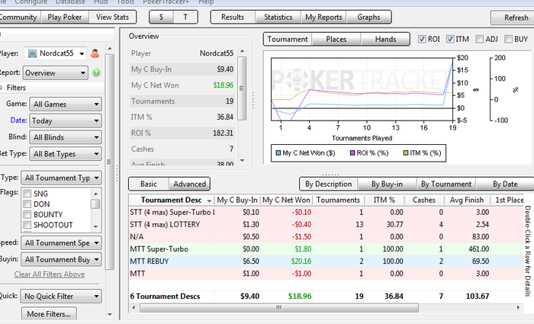The height and width of the screenshot is (324, 534).
Task: Open the Hud menu
Action: (x=101, y=2)
